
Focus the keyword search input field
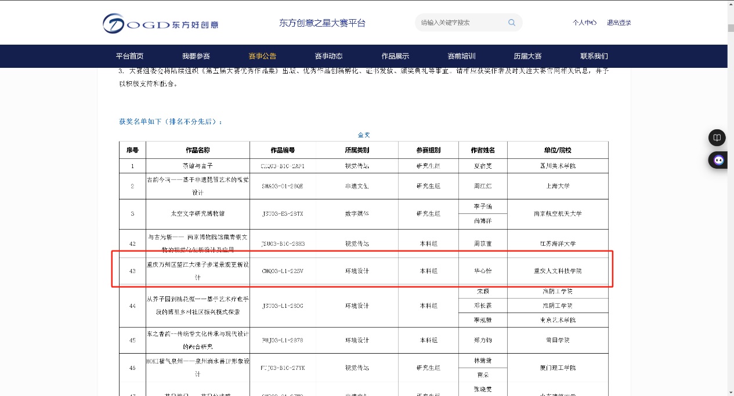[461, 23]
